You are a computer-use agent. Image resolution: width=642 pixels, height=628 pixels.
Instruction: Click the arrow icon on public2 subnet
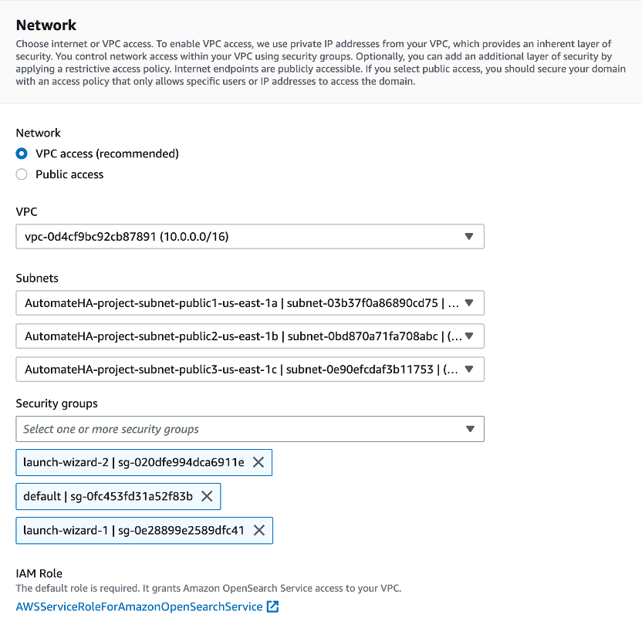click(469, 336)
